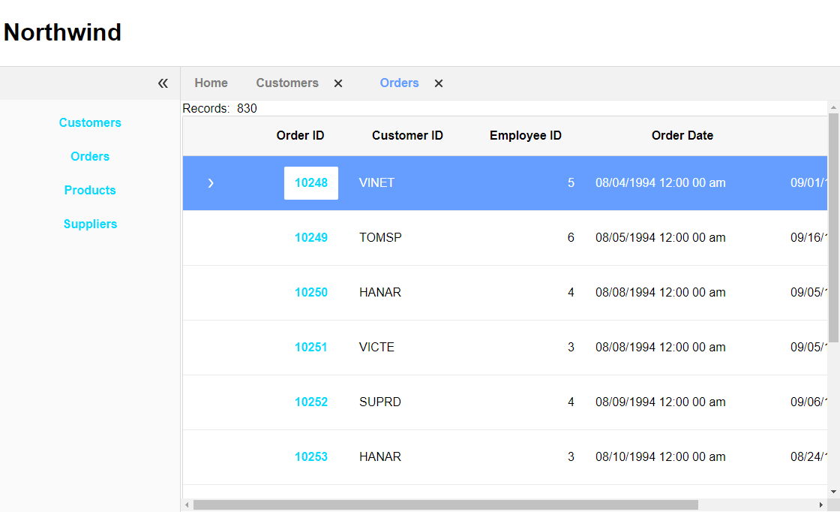840x512 pixels.
Task: Switch to the Home tab
Action: (x=211, y=83)
